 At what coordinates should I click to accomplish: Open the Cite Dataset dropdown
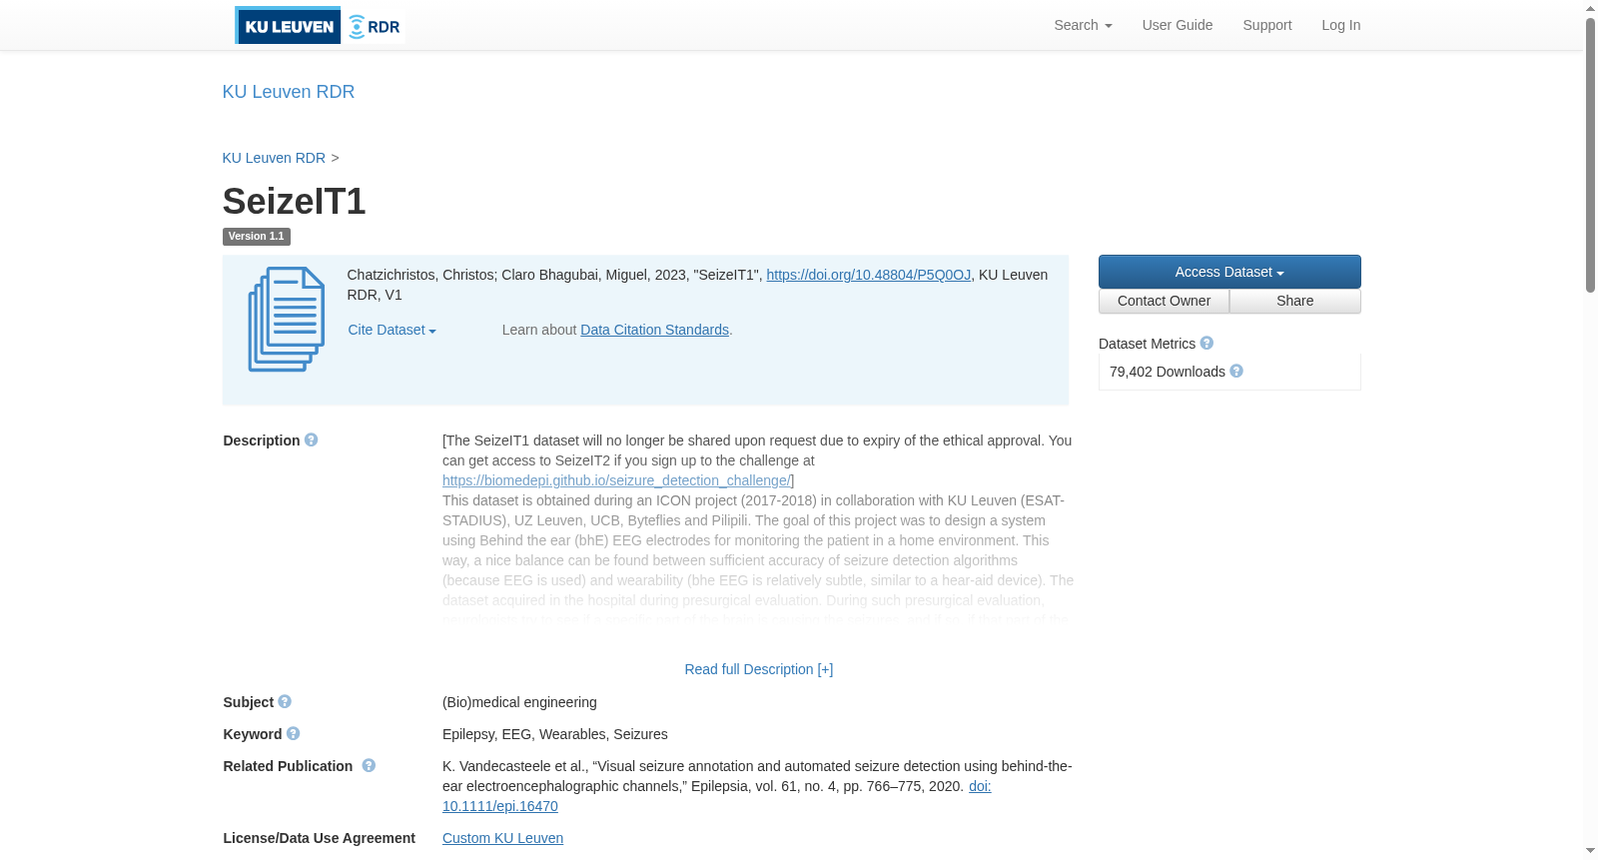[x=392, y=330]
